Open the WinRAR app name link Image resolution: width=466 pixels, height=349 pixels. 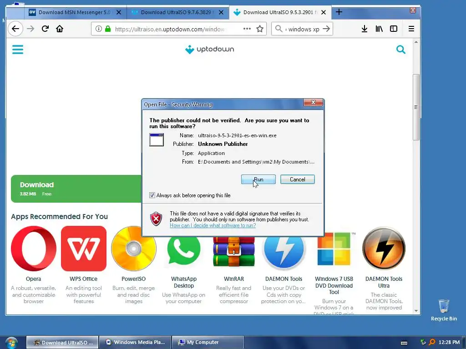pyautogui.click(x=234, y=279)
